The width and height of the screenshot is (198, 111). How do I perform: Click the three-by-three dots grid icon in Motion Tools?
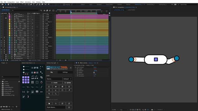[x=37, y=92]
